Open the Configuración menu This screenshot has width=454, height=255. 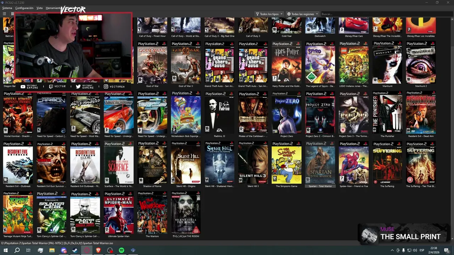[x=24, y=8]
